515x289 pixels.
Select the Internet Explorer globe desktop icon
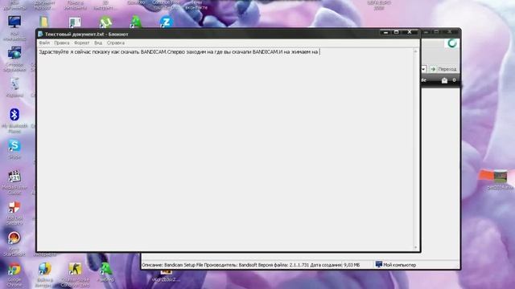click(45, 269)
